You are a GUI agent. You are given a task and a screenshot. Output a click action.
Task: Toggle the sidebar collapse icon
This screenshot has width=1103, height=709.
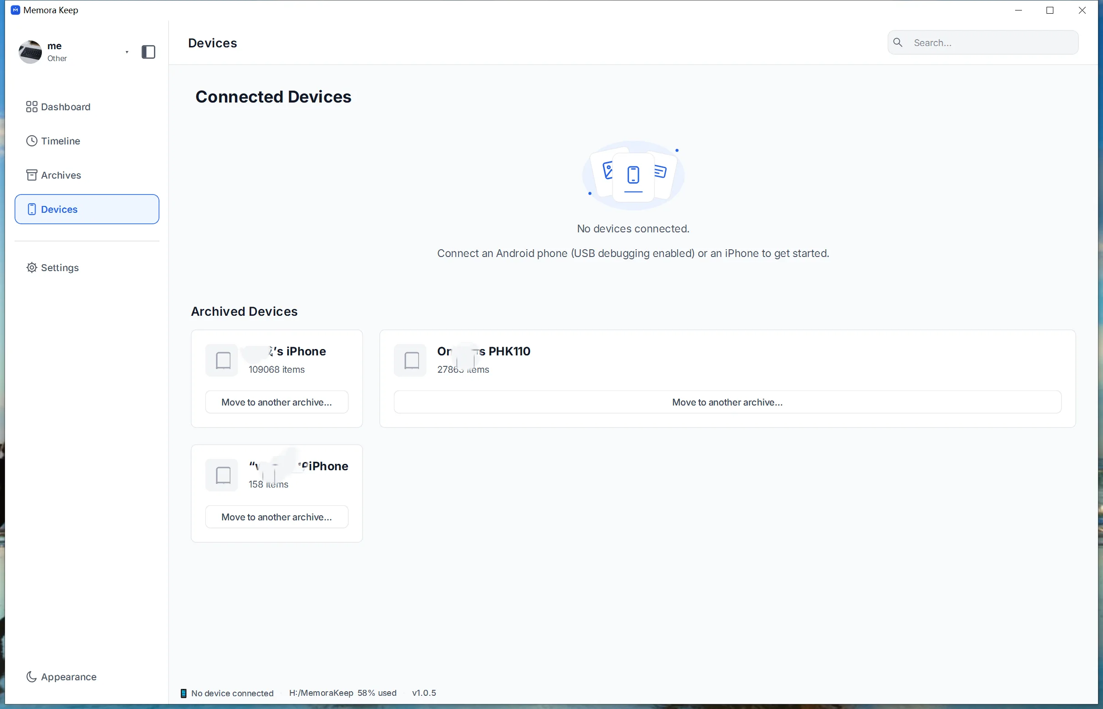pos(148,52)
